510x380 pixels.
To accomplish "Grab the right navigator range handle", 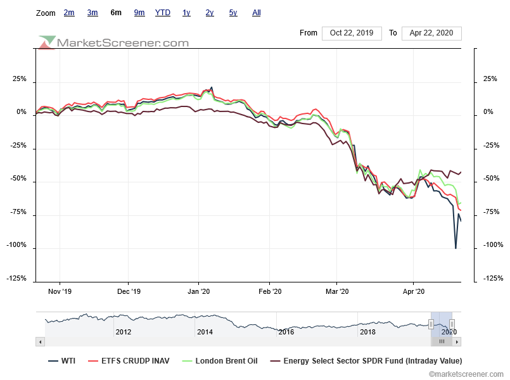I will click(452, 324).
